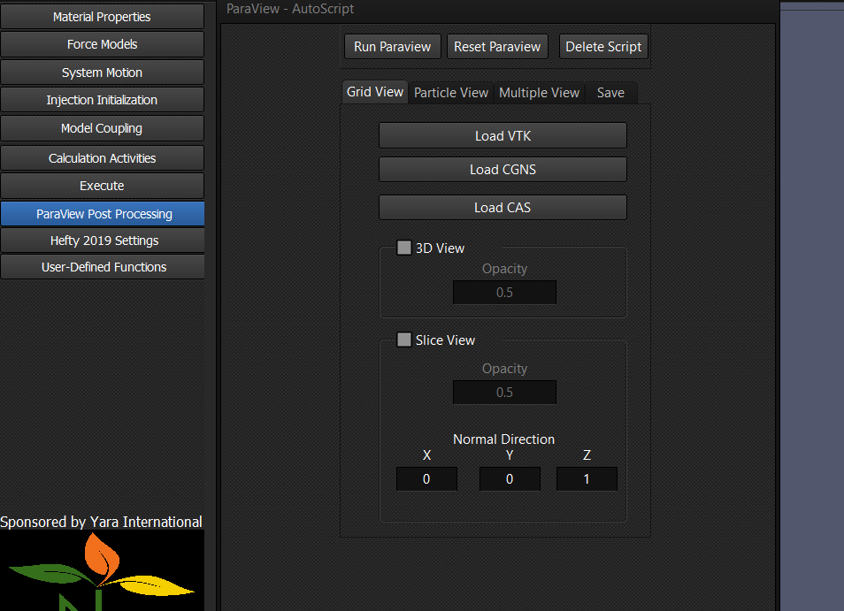Open Material Properties section
844x611 pixels.
pos(102,17)
